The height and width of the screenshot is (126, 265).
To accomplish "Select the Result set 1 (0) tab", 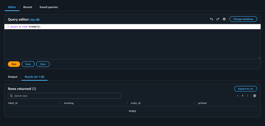I will 35,77.
